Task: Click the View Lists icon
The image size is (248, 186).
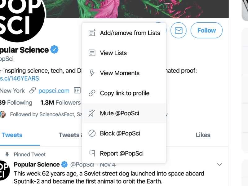Action: coord(92,53)
